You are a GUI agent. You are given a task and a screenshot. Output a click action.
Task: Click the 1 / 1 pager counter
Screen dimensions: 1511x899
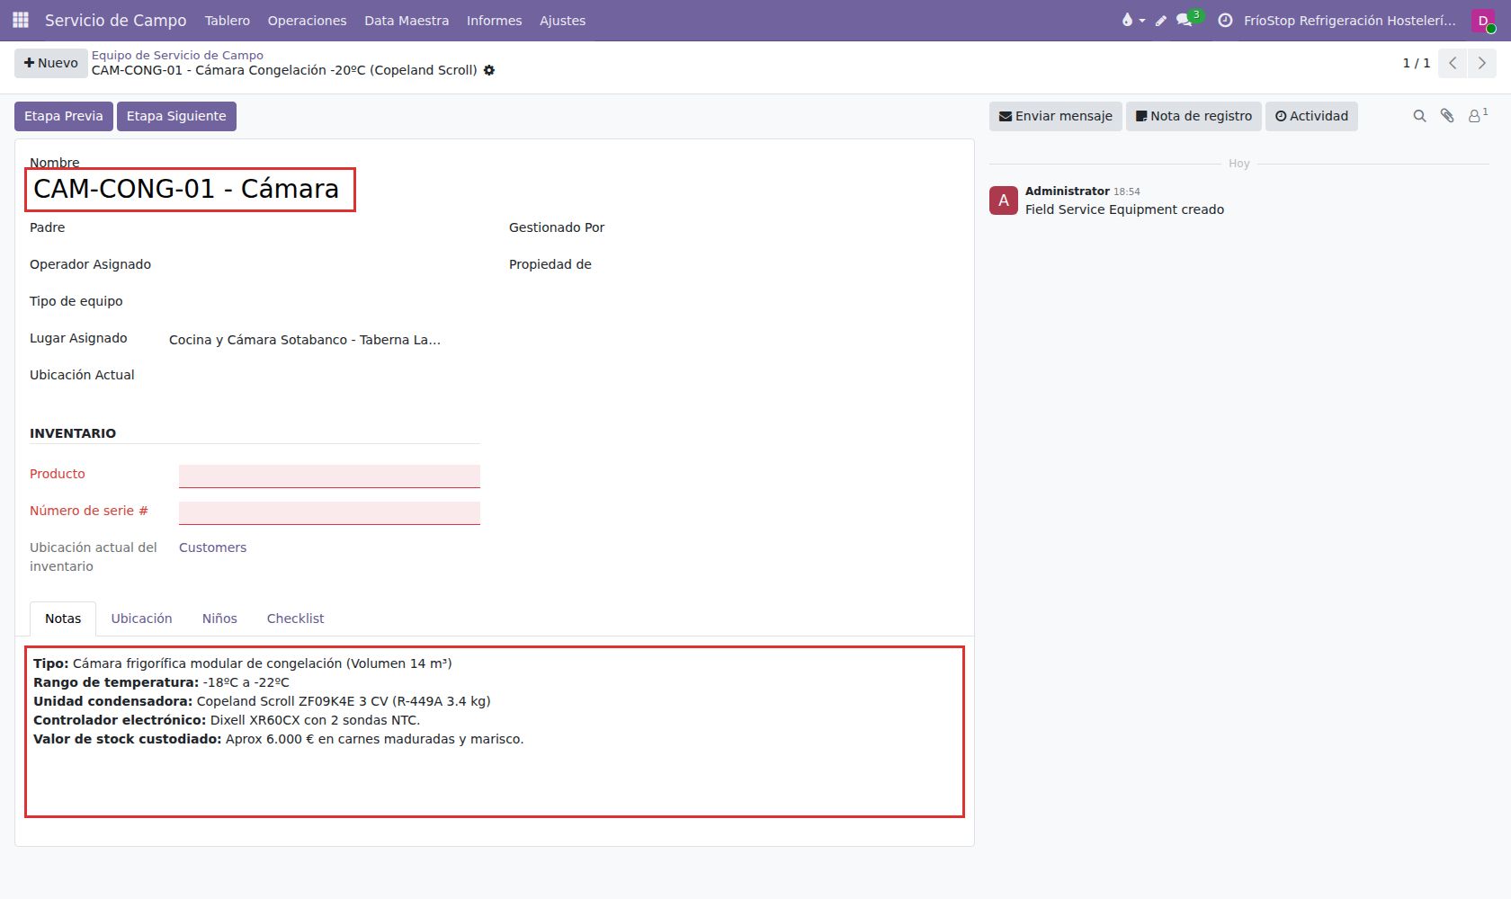[x=1417, y=63]
